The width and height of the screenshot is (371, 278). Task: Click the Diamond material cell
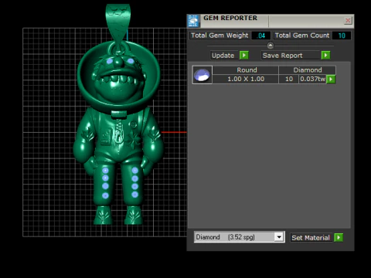click(x=308, y=70)
